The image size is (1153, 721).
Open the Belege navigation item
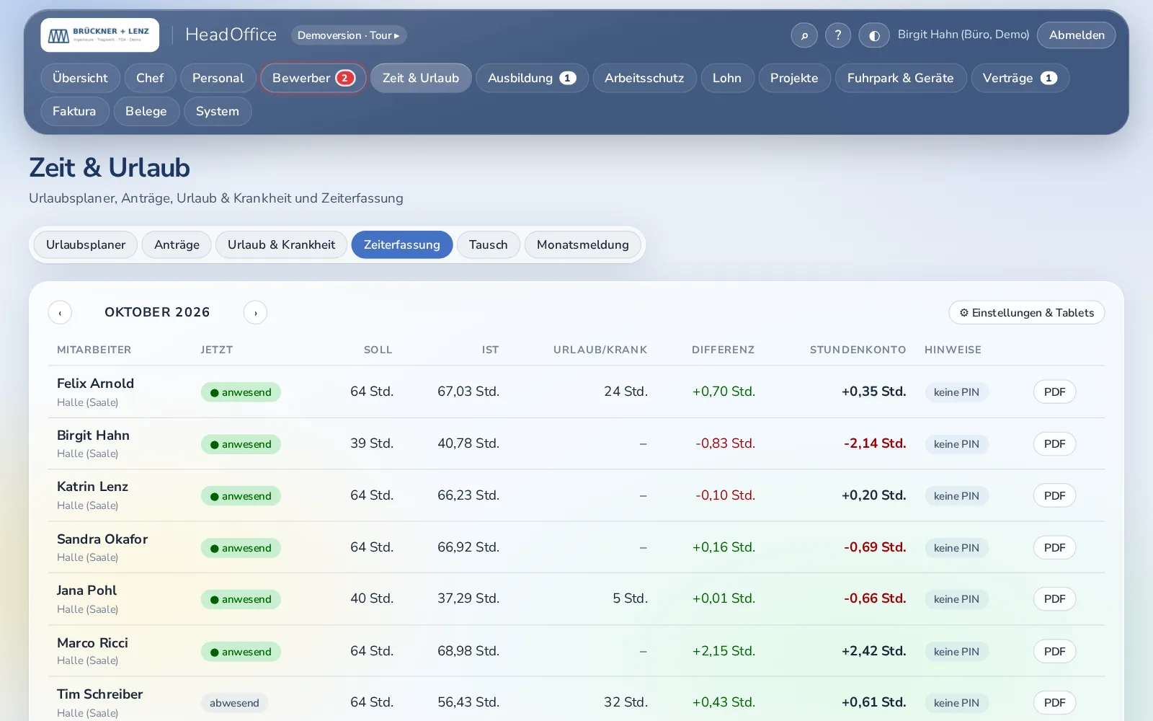pyautogui.click(x=146, y=111)
